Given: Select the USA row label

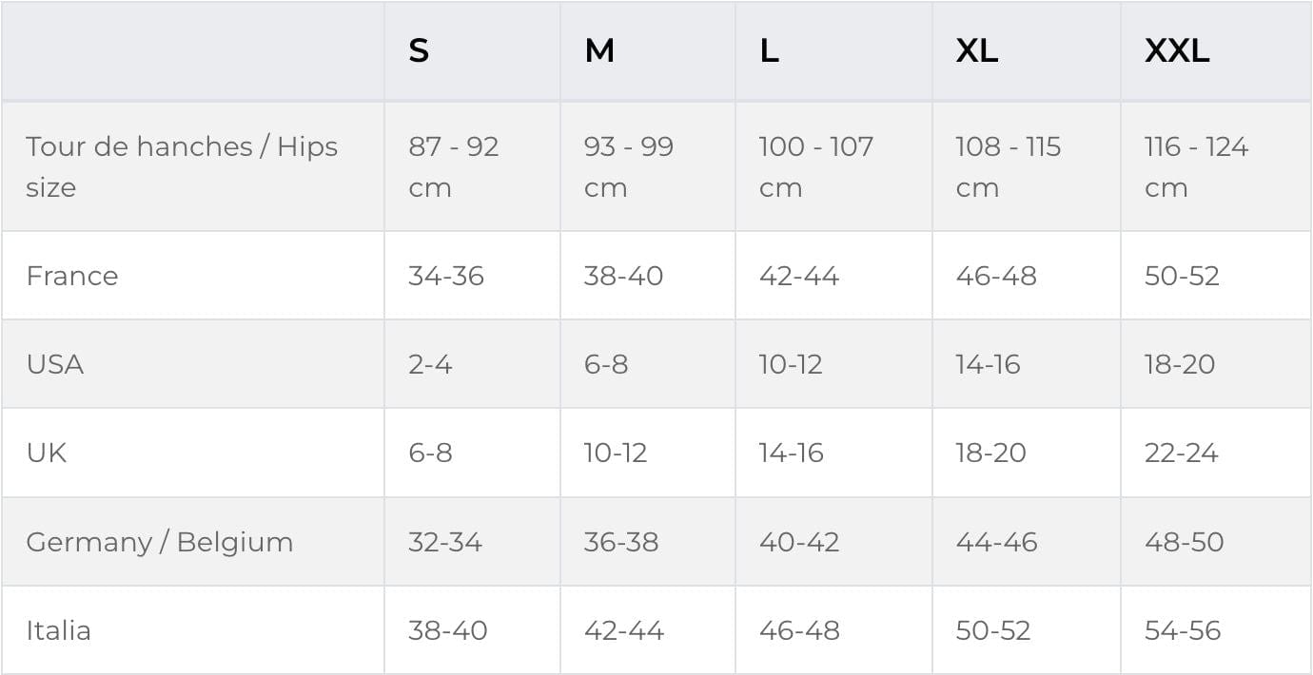Looking at the screenshot, I should [x=55, y=364].
